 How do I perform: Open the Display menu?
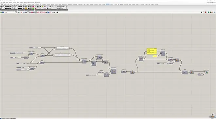point(10,3)
